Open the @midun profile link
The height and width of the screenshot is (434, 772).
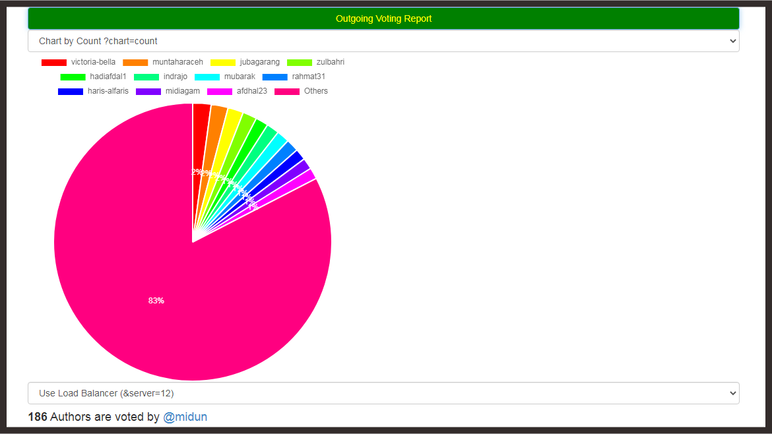click(185, 417)
